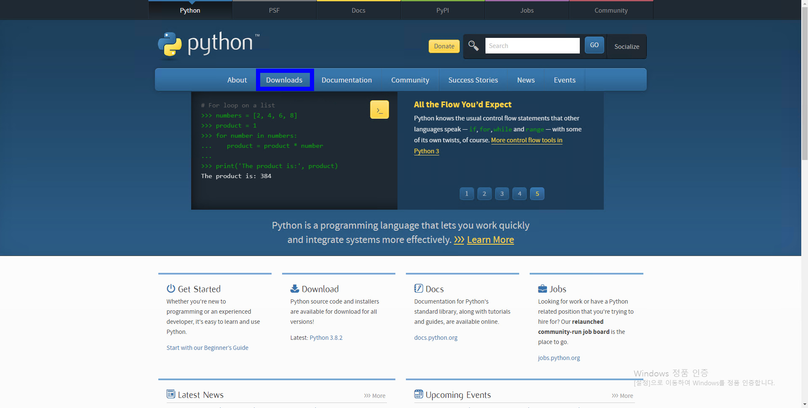Visit jobs.python.org link
This screenshot has height=408, width=808.
(559, 358)
